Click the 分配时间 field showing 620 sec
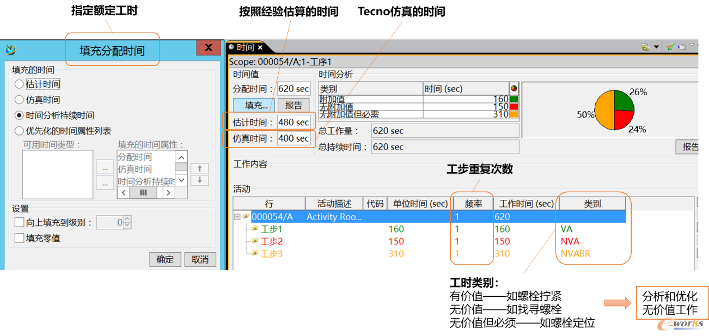Viewport: 709px width, 336px height. click(294, 89)
